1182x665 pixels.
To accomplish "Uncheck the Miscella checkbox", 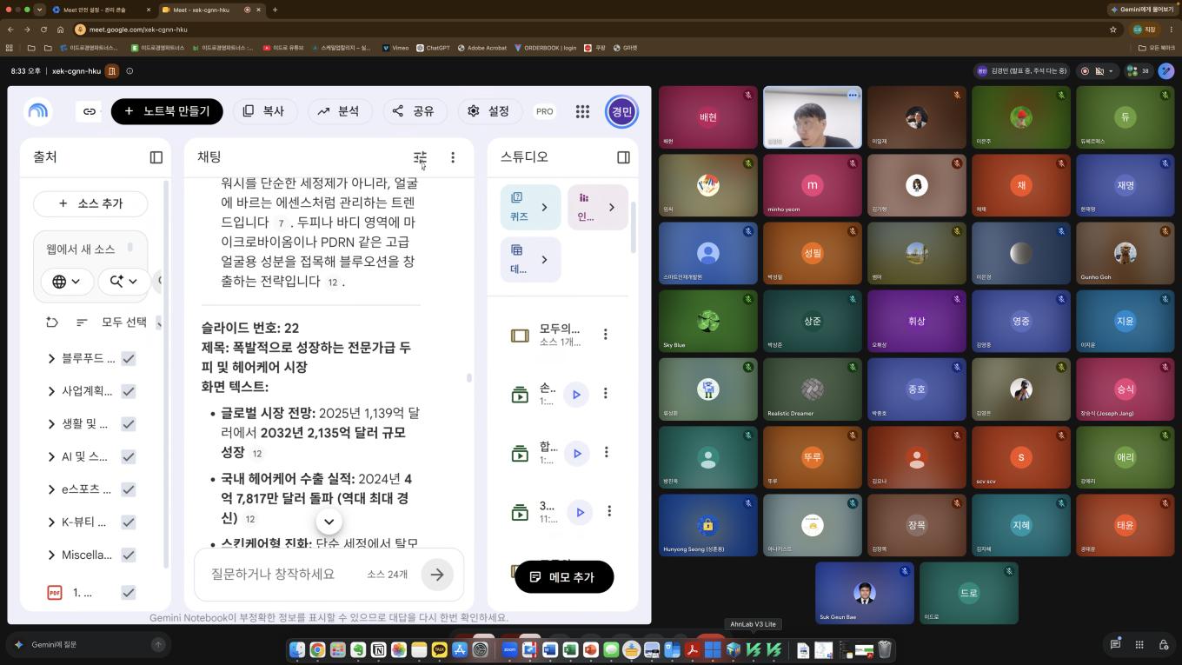I will click(129, 555).
